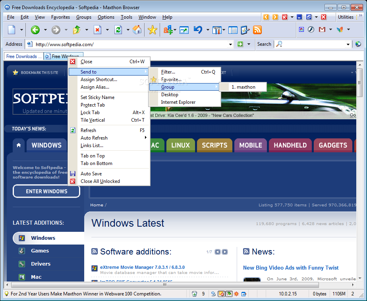
Task: Click the ENTER WINDOWS button
Action: pyautogui.click(x=46, y=191)
